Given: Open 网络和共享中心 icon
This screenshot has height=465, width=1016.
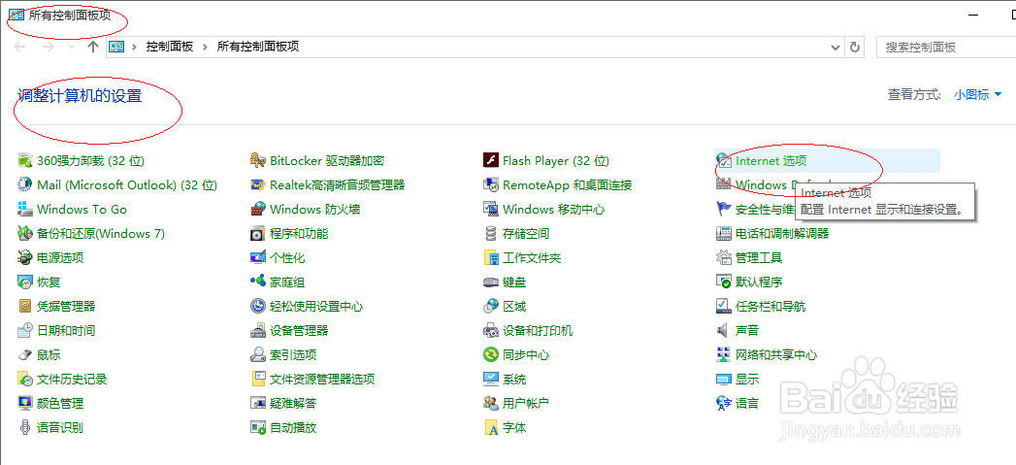Looking at the screenshot, I should coord(723,354).
